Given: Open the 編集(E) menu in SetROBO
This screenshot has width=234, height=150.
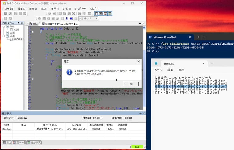Looking at the screenshot, I should tap(22, 9).
